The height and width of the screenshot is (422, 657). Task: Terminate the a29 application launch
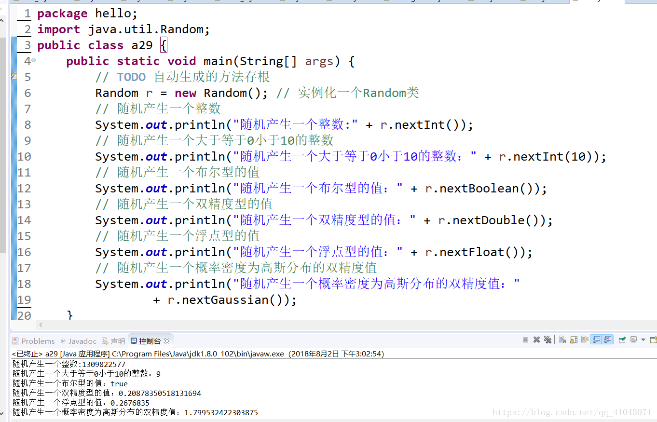point(525,340)
